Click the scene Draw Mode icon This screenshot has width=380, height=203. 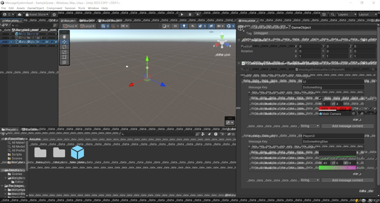(166, 26)
